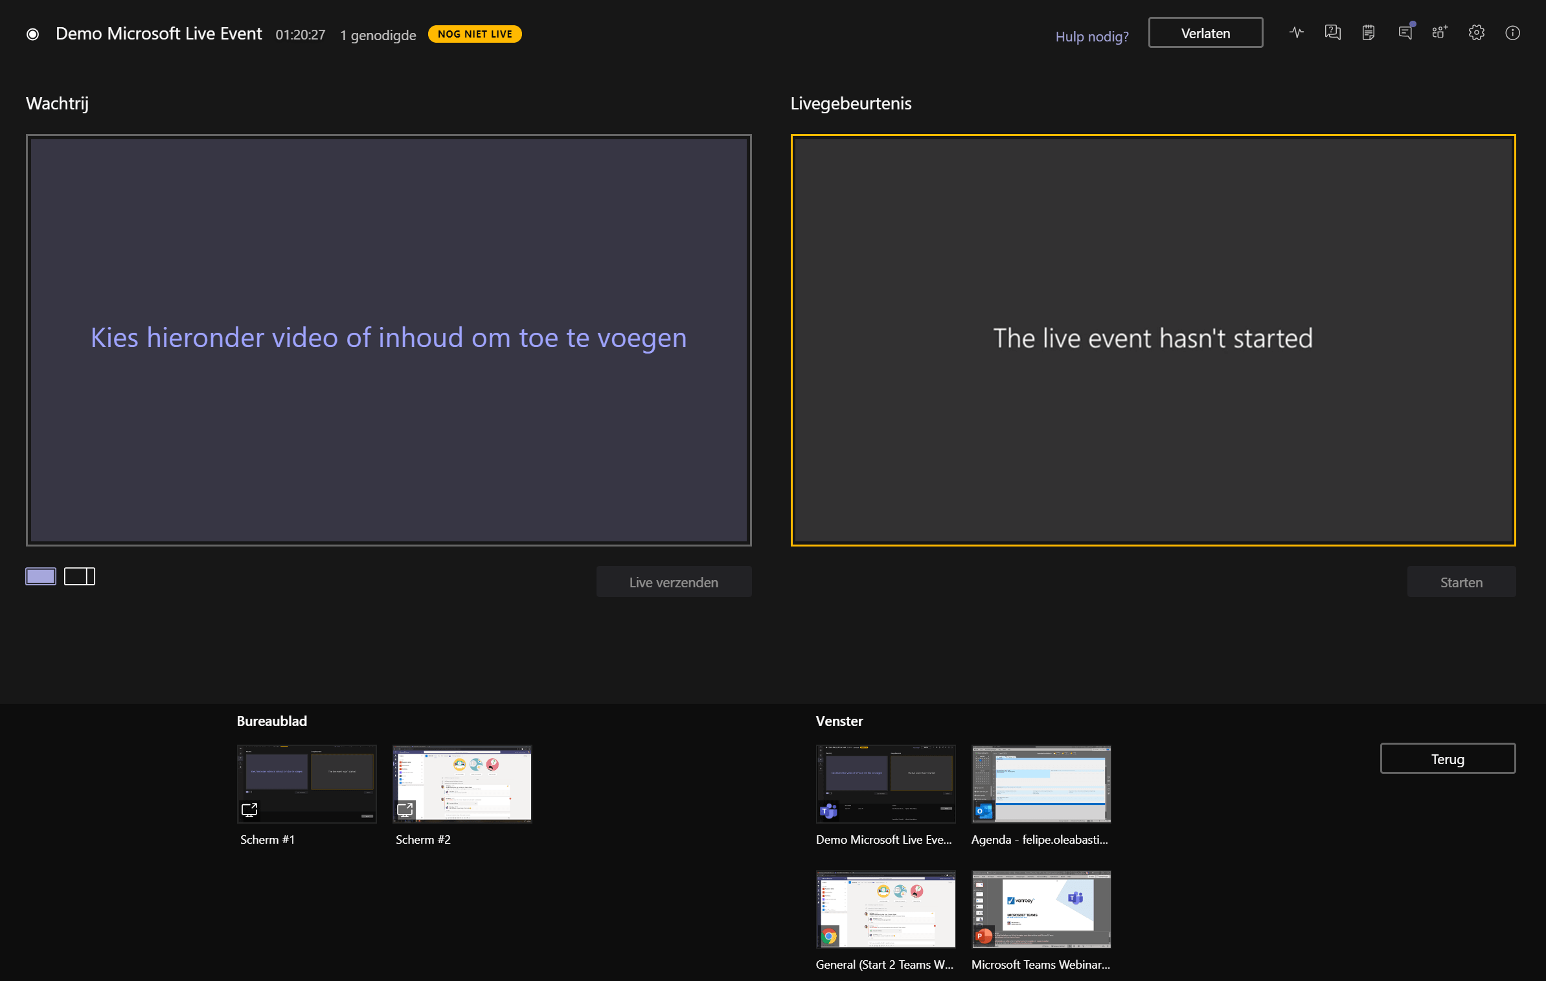Open the Q&A panel icon

tap(1332, 32)
